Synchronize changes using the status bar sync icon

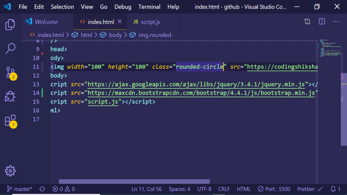pos(42,189)
